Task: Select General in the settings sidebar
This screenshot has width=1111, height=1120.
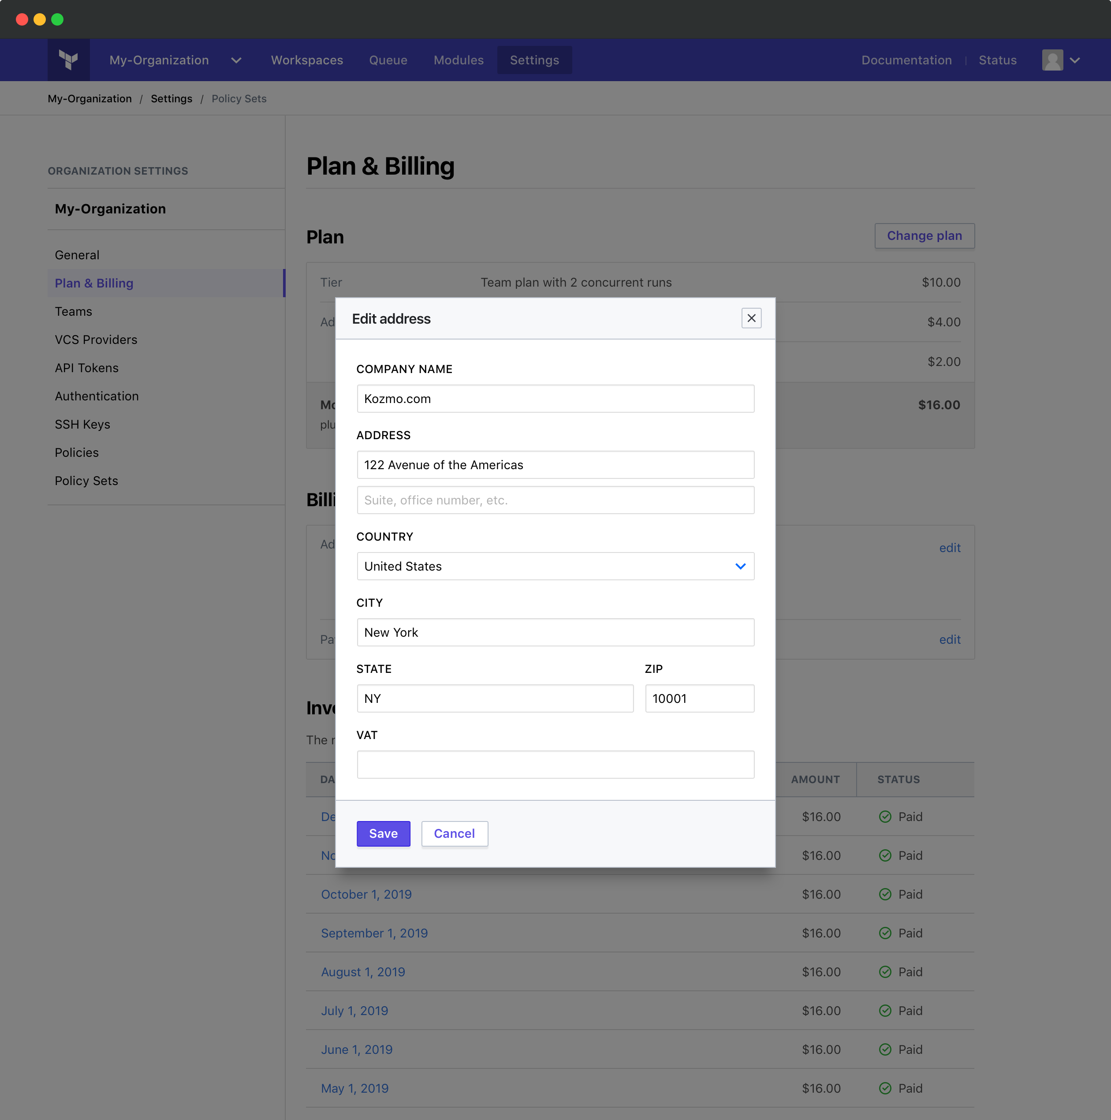Action: (77, 255)
